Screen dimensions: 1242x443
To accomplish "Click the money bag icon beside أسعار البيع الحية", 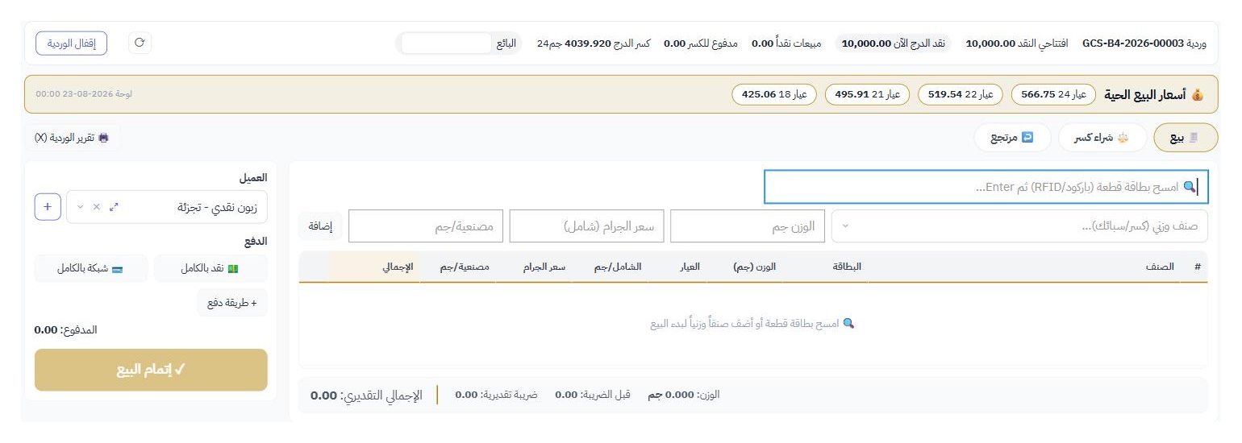I will click(1198, 95).
